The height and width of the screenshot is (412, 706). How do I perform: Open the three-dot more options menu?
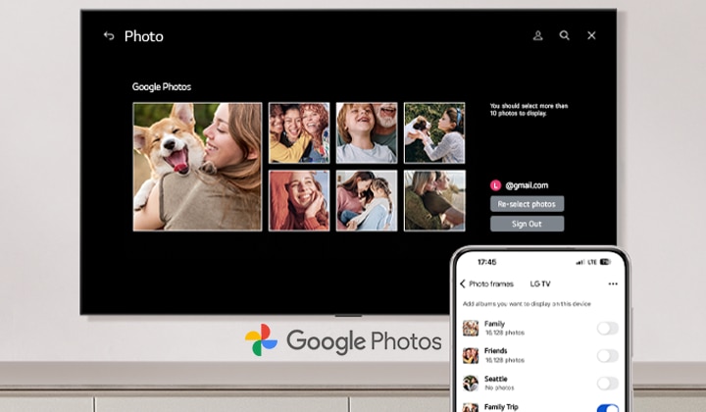(613, 283)
